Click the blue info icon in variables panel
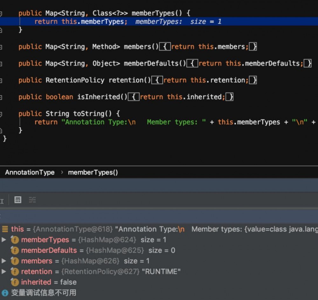Image resolution: width=318 pixels, height=300 pixels. click(5, 293)
